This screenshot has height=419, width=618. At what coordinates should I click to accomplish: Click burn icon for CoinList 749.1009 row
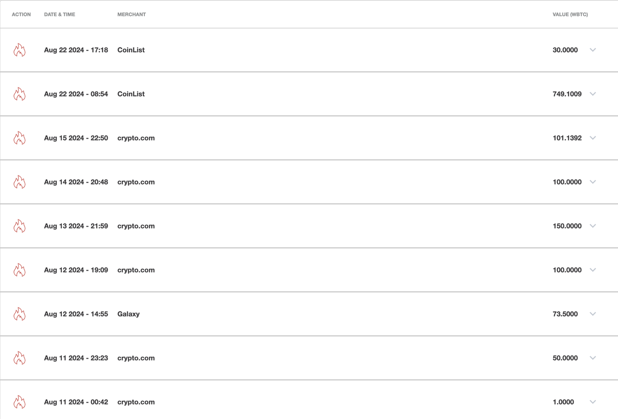(x=19, y=94)
